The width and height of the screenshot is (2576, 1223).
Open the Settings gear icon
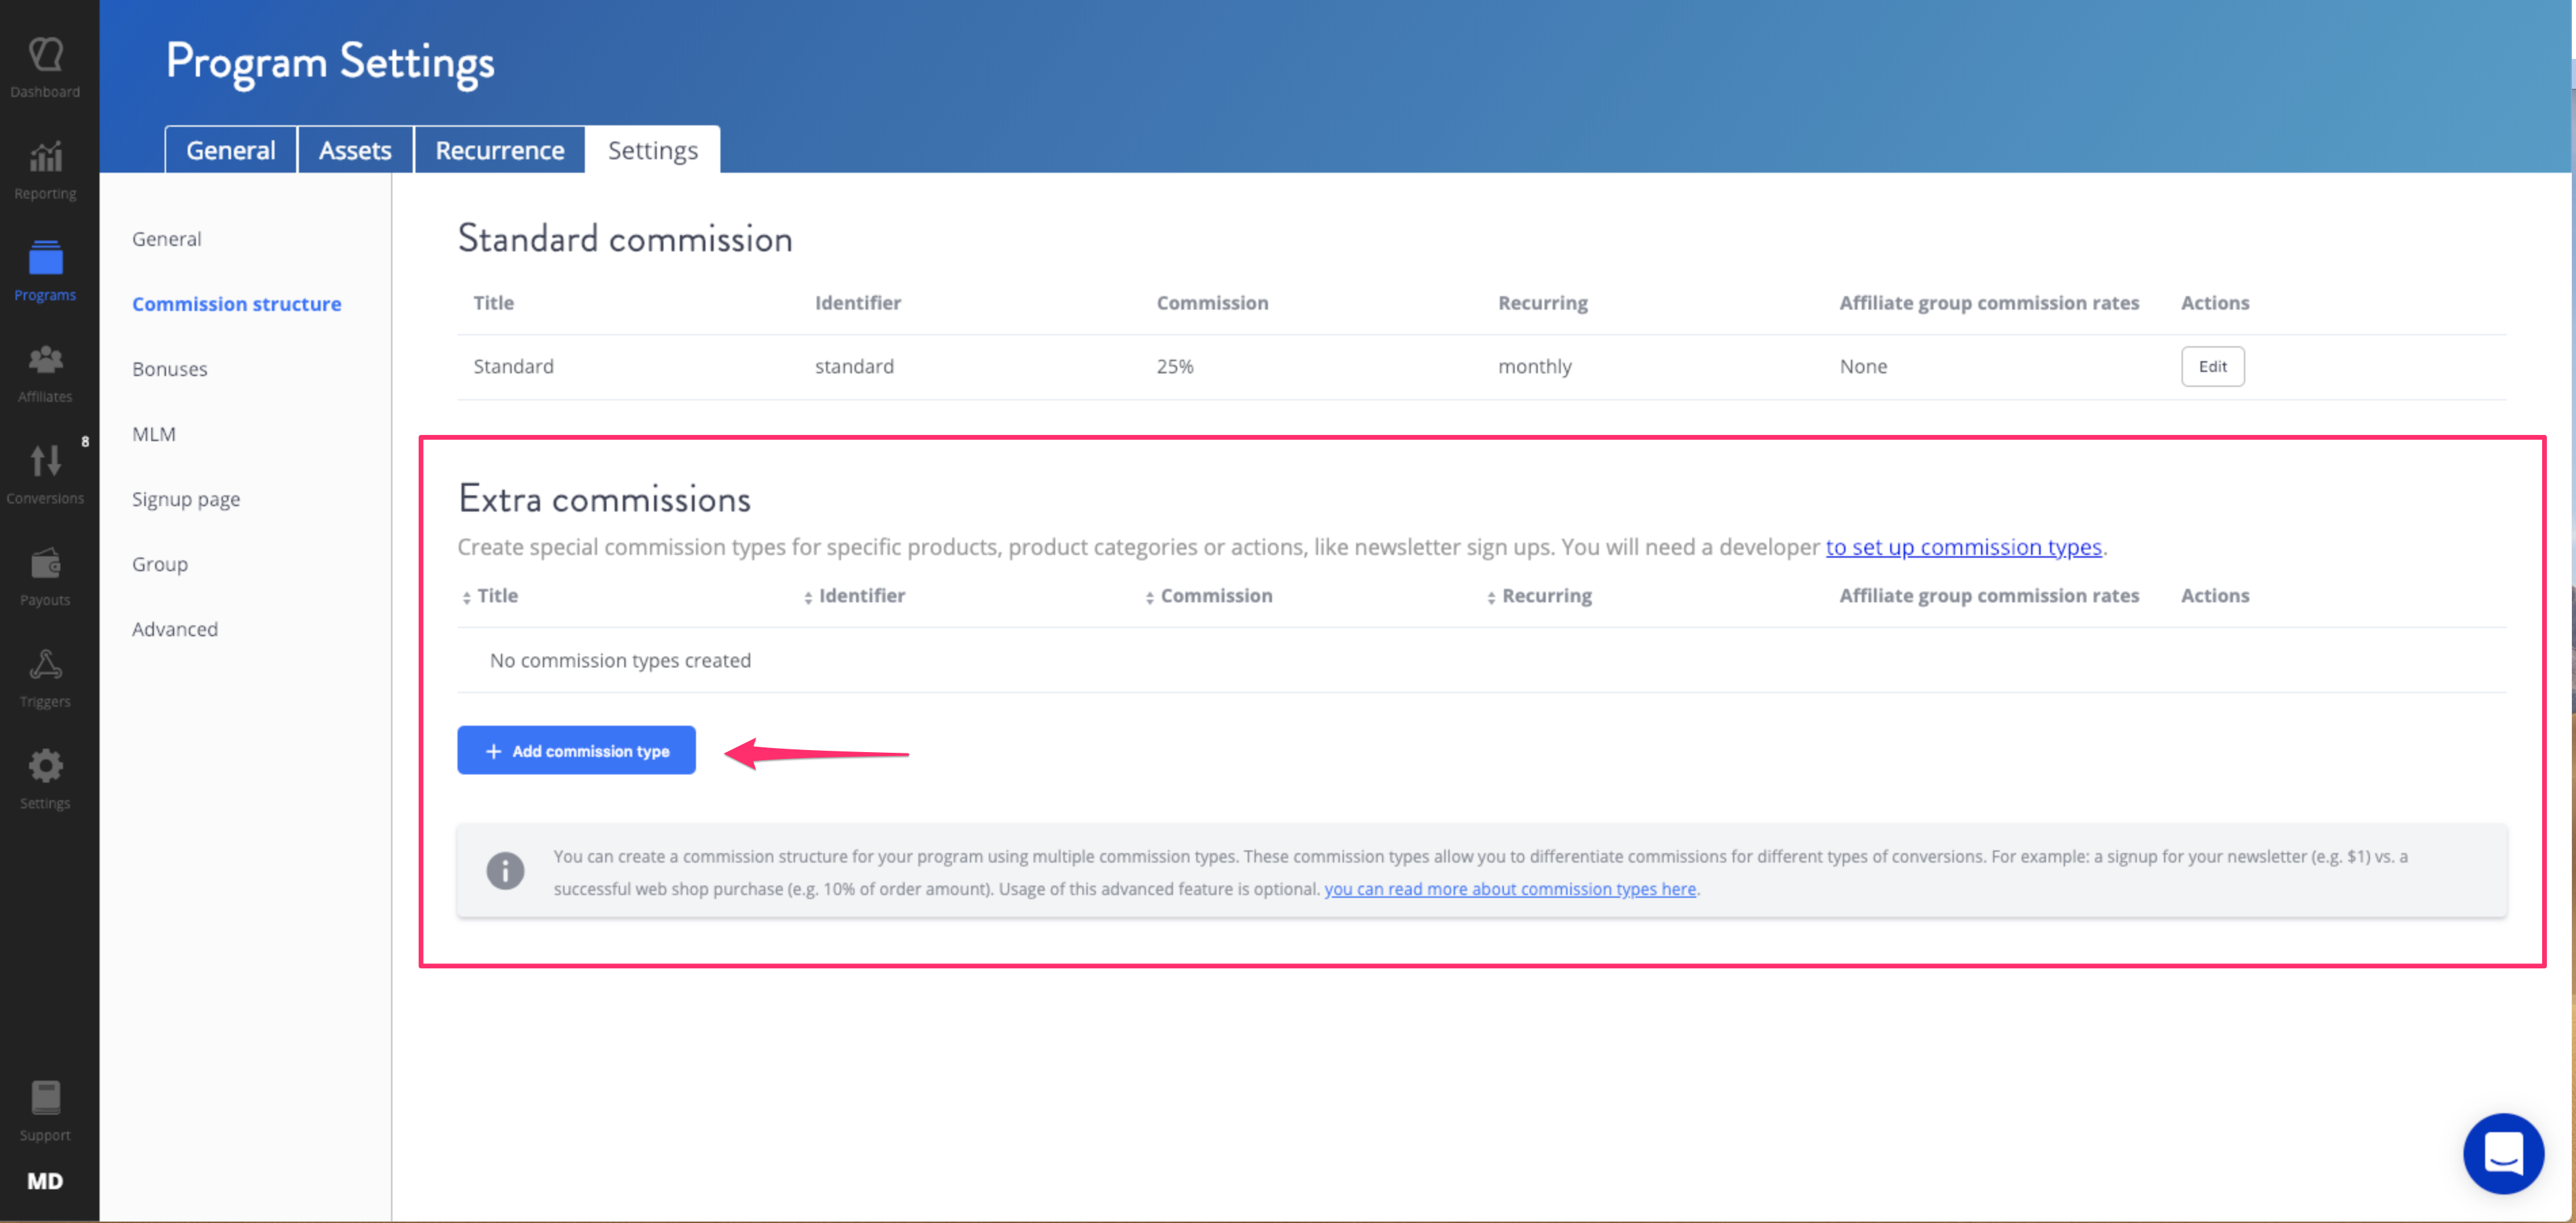[x=45, y=767]
